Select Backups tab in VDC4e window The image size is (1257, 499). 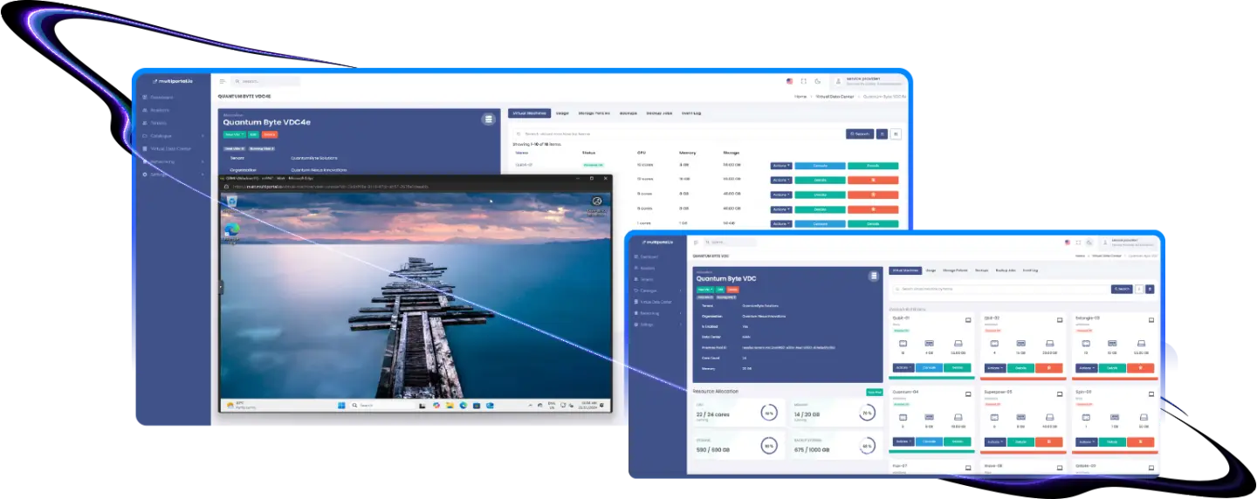(628, 113)
